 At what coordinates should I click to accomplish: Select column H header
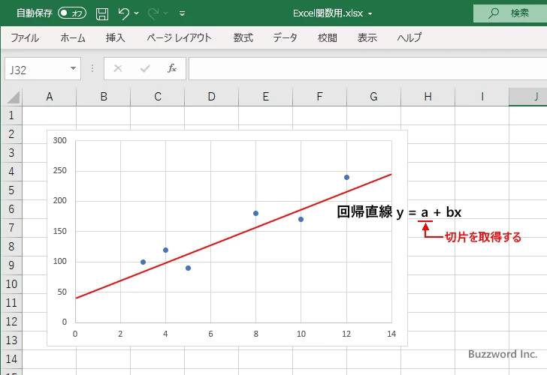pyautogui.click(x=428, y=97)
